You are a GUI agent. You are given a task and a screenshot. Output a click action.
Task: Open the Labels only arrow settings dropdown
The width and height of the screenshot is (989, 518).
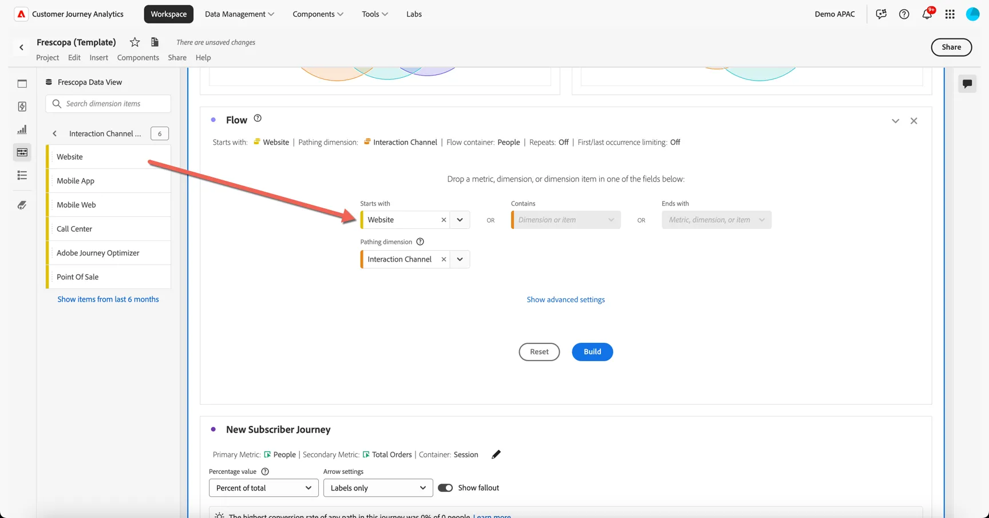pyautogui.click(x=378, y=488)
